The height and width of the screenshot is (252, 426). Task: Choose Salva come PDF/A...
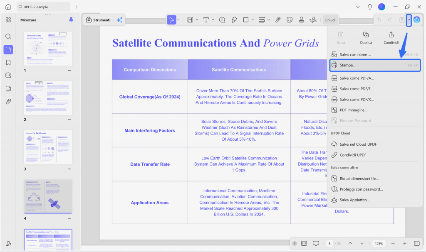[x=375, y=78]
